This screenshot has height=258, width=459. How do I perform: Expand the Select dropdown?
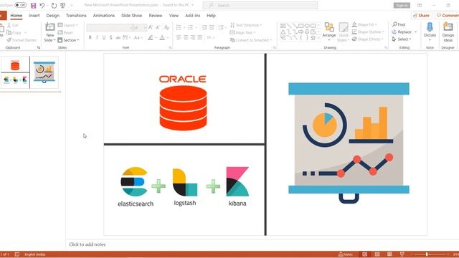coord(402,39)
